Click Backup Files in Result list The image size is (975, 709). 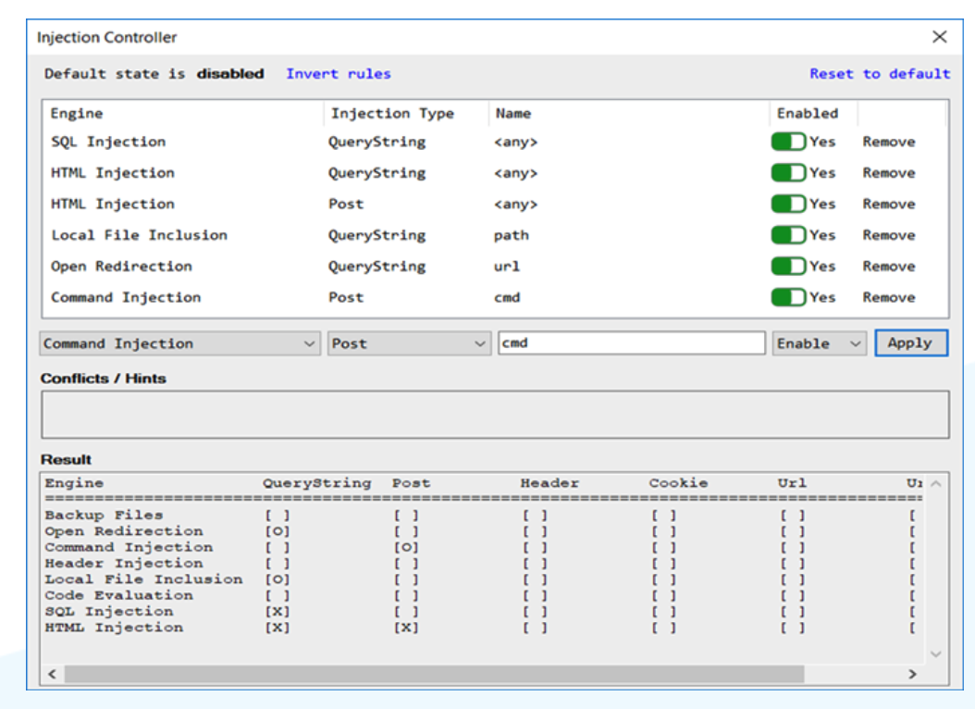pyautogui.click(x=104, y=515)
